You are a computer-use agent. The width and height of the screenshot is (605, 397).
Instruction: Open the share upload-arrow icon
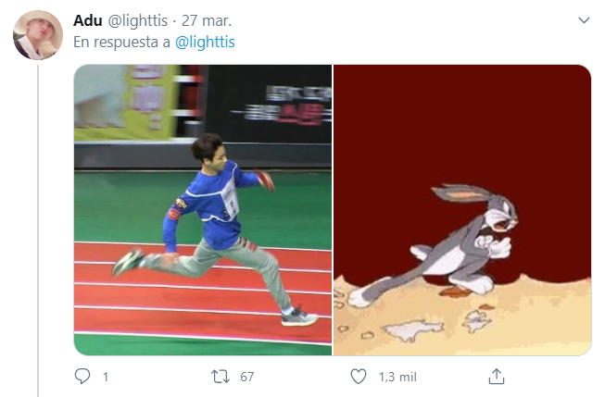[497, 377]
